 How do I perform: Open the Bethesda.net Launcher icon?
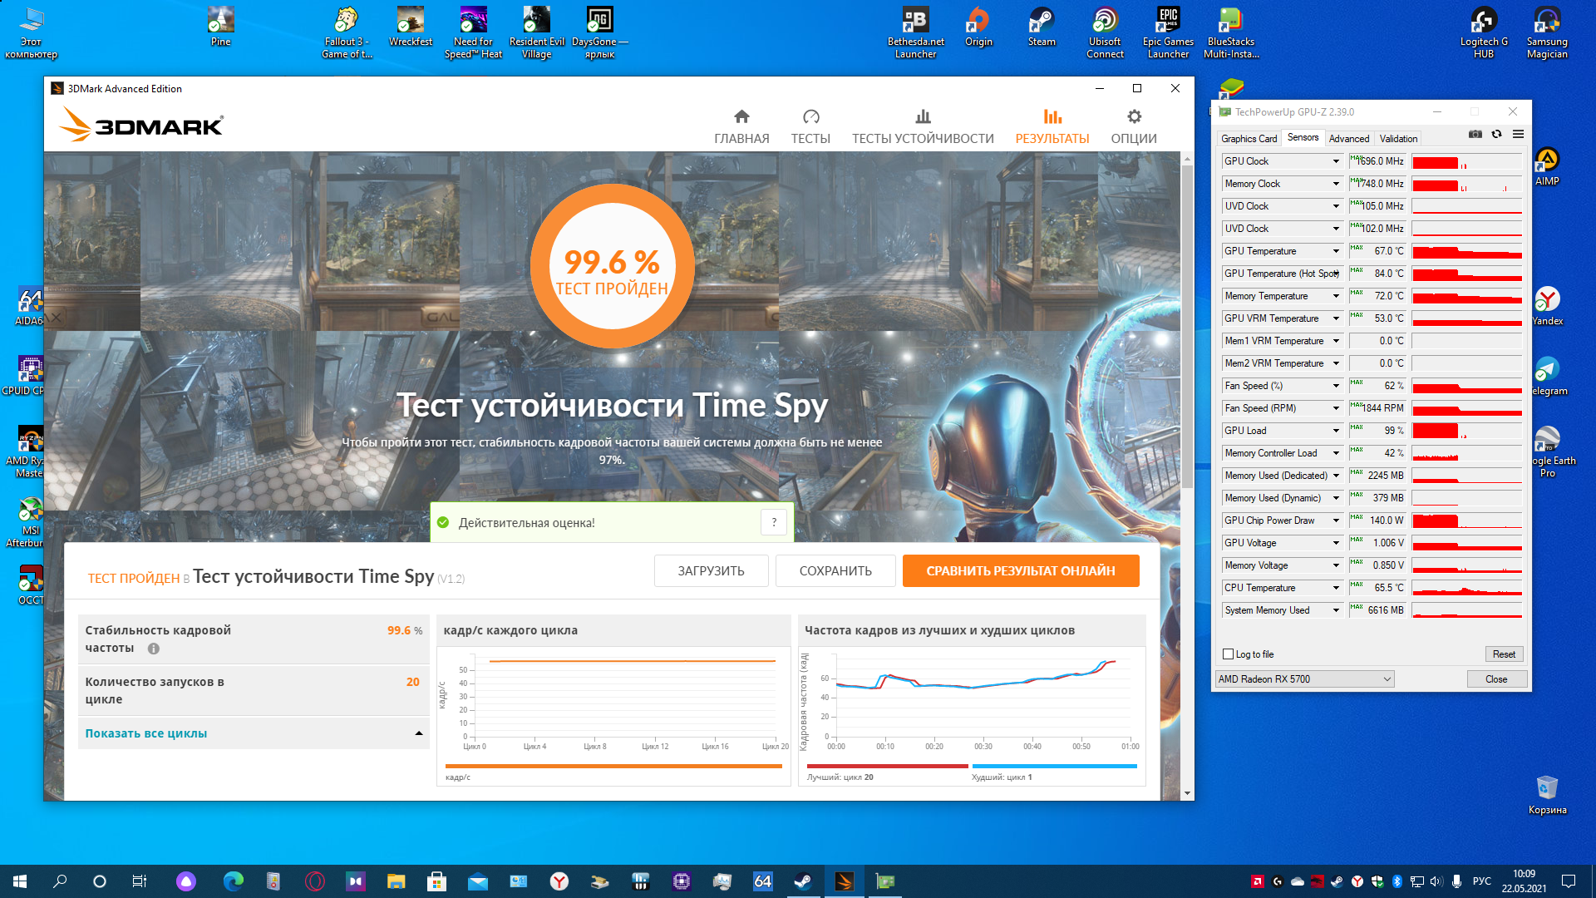(916, 32)
